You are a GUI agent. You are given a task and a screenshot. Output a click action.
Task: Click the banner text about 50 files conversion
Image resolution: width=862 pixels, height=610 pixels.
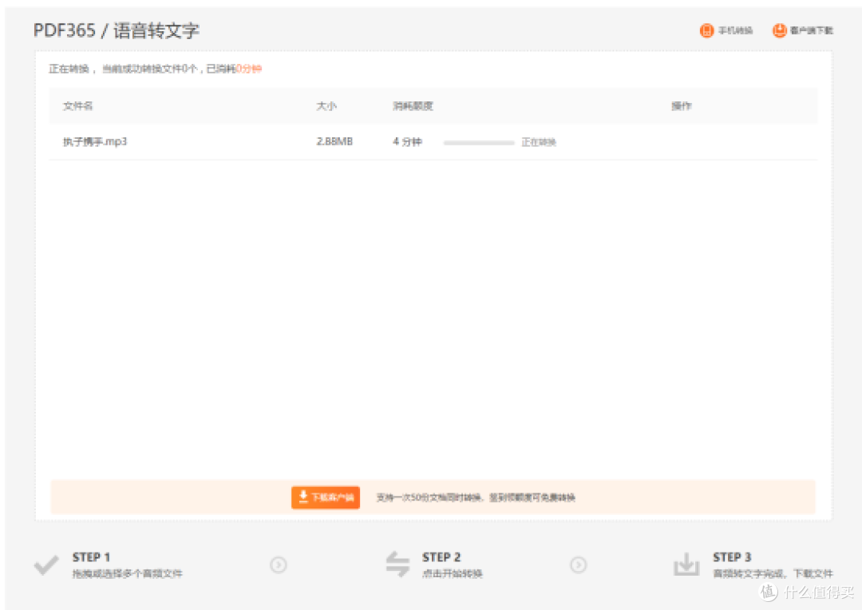click(x=476, y=497)
